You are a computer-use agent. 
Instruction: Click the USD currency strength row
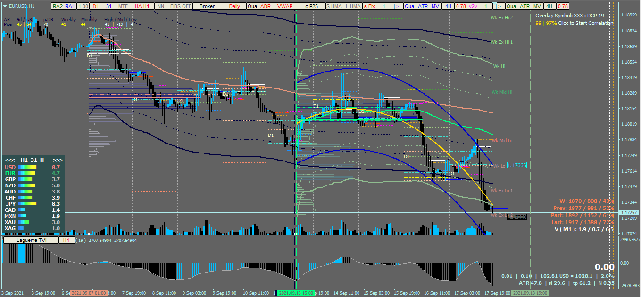tap(33, 167)
